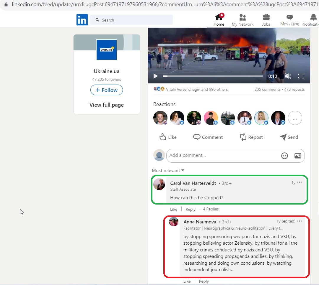The height and width of the screenshot is (285, 319).
Task: Follow the Ukraine.ua page
Action: coord(107,90)
